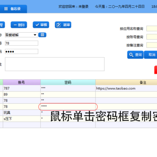Click the password input field with dots
157x157 pixels.
coord(21,51)
